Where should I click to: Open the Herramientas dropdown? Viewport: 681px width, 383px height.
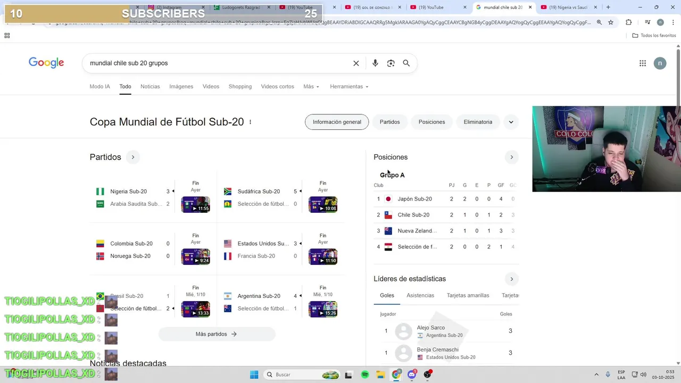(349, 87)
